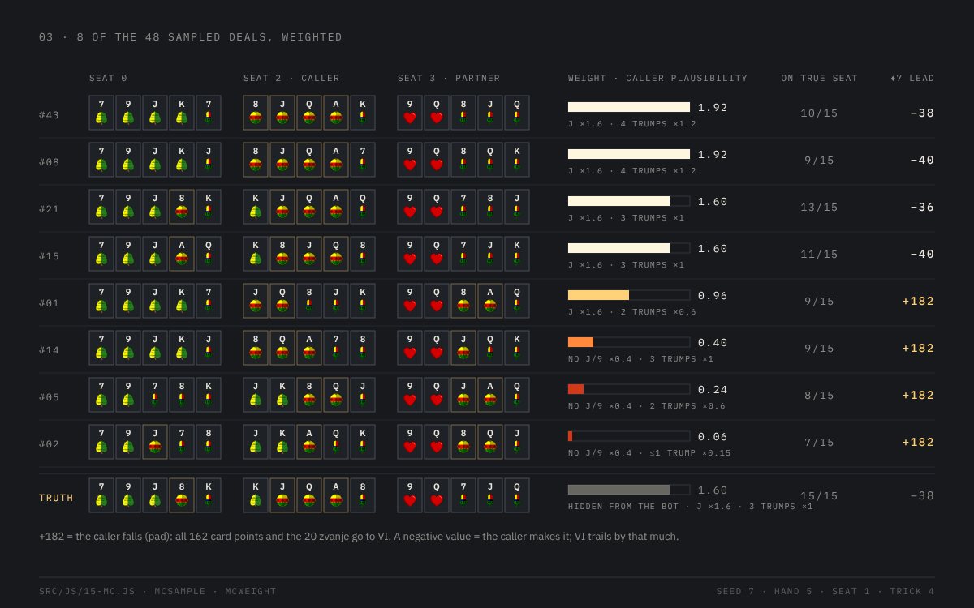974x608 pixels.
Task: Click the K of acorns in row #43 caller hand
Action: click(x=363, y=113)
